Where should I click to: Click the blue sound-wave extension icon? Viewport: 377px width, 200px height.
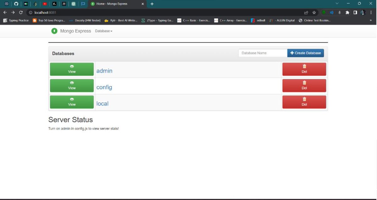(331, 13)
